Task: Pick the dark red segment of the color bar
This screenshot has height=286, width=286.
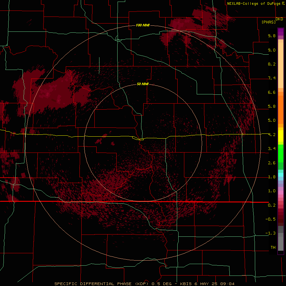Action: coord(281,217)
